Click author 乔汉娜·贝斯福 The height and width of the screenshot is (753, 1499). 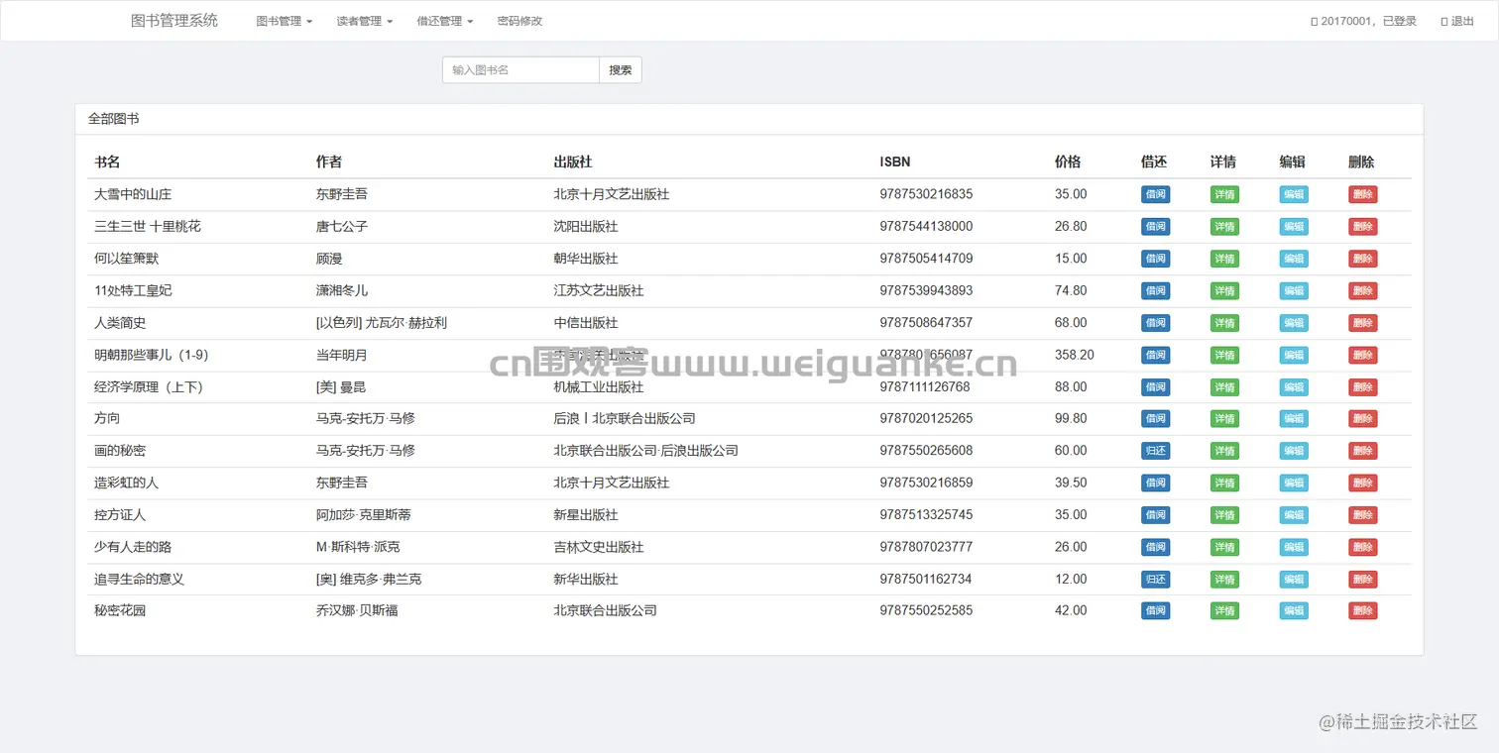(x=357, y=610)
